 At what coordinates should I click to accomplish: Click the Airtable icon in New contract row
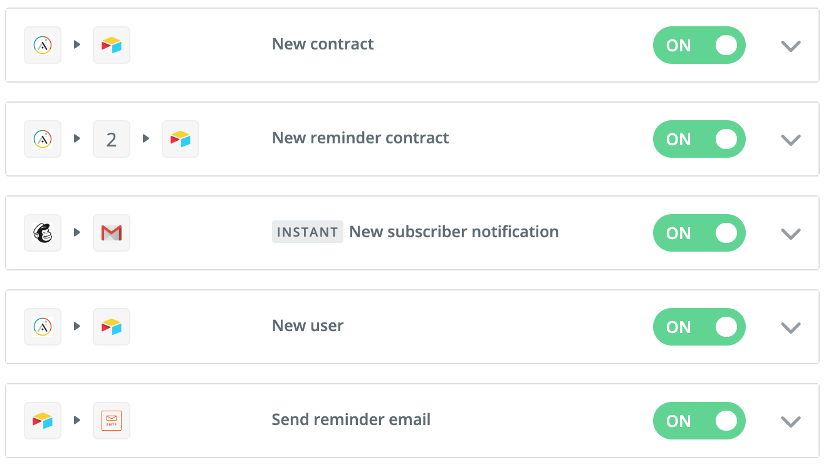tap(112, 45)
